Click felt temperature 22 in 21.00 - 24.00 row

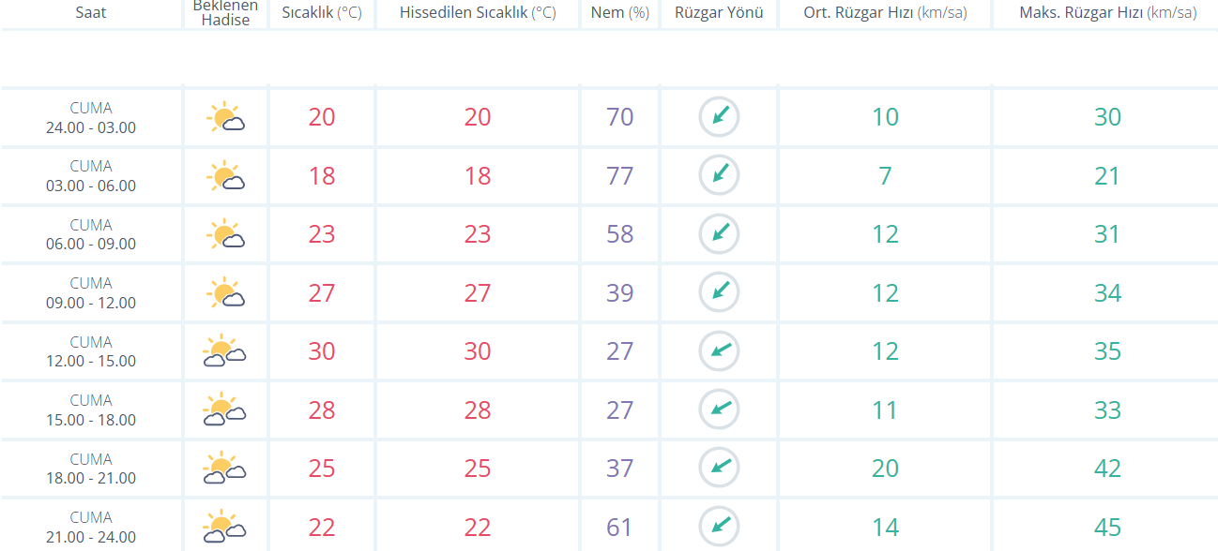tap(478, 527)
